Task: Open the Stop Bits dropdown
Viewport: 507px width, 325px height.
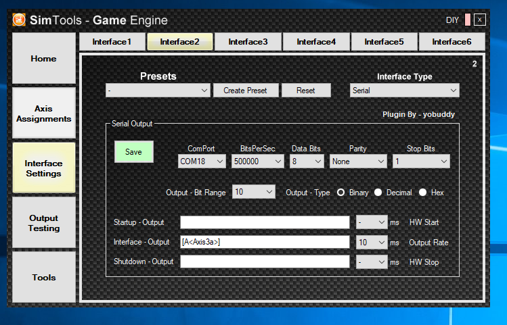Action: (x=421, y=161)
